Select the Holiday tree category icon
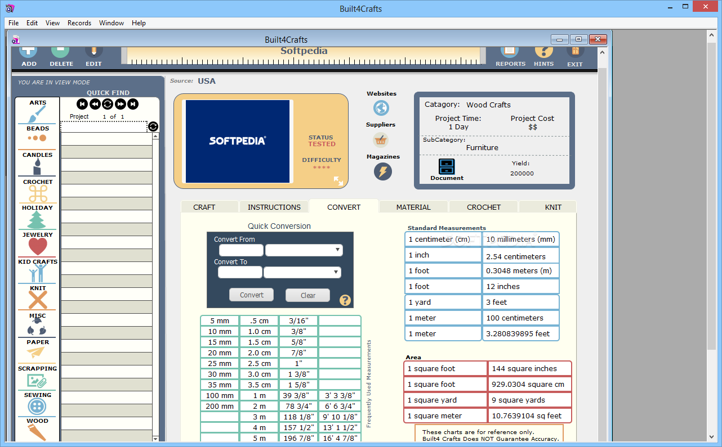Screen dimensions: 722x447 coord(38,220)
